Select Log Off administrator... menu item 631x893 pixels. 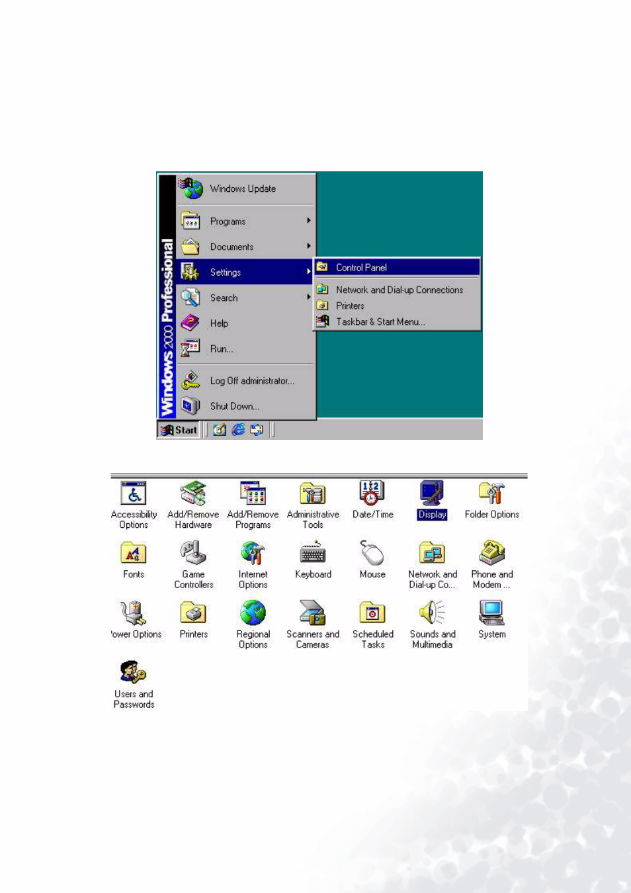coord(246,380)
